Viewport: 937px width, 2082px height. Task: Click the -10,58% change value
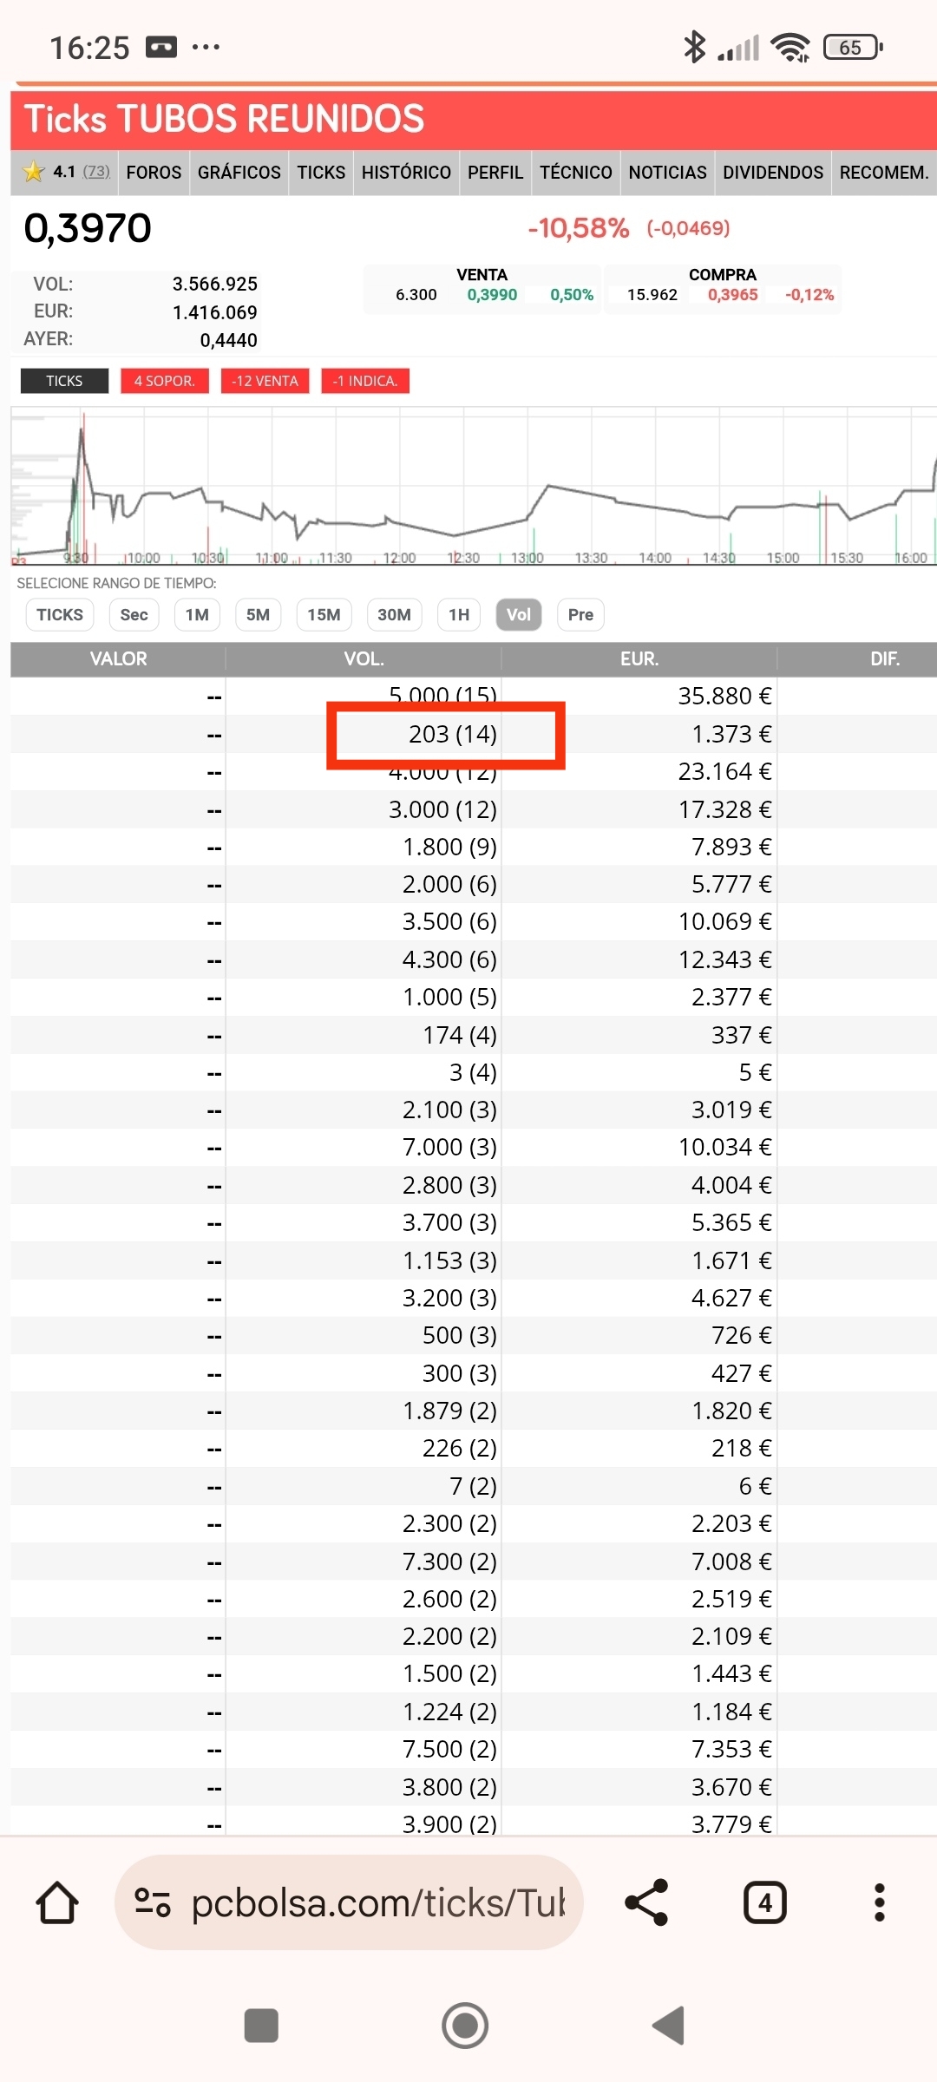tap(578, 228)
